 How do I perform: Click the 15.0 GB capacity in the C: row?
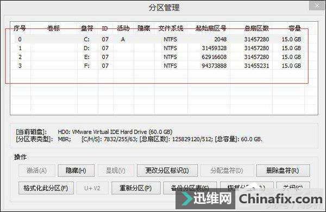point(291,39)
